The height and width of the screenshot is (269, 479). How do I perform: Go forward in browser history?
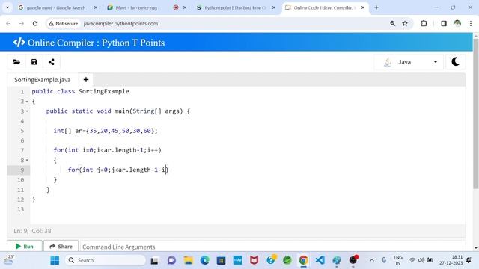pos(22,23)
